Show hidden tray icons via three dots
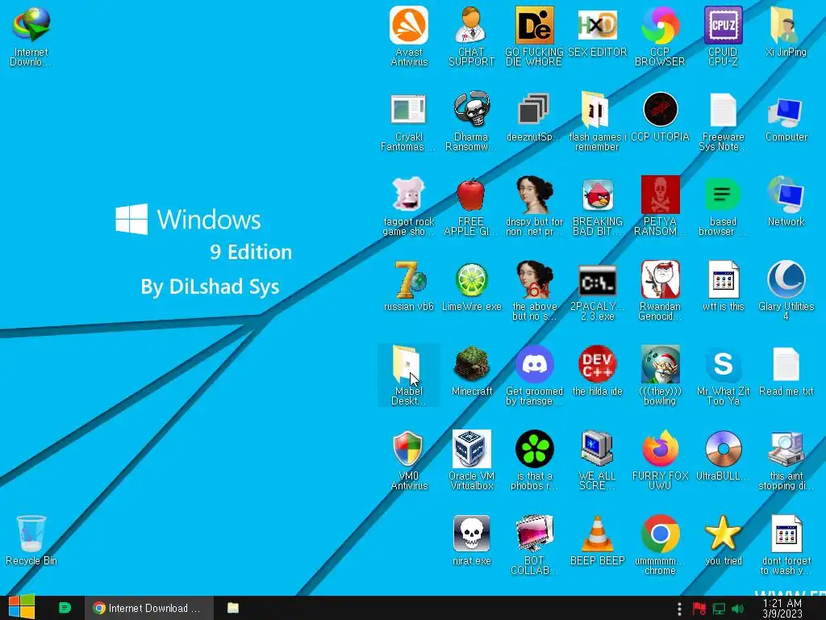826x620 pixels. [x=679, y=609]
